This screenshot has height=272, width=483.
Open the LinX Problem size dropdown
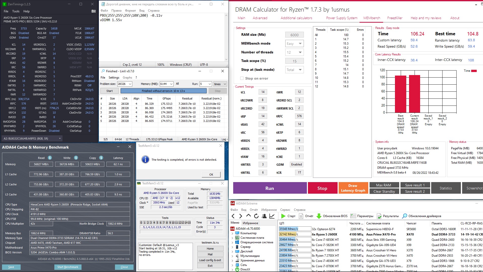(x=130, y=84)
